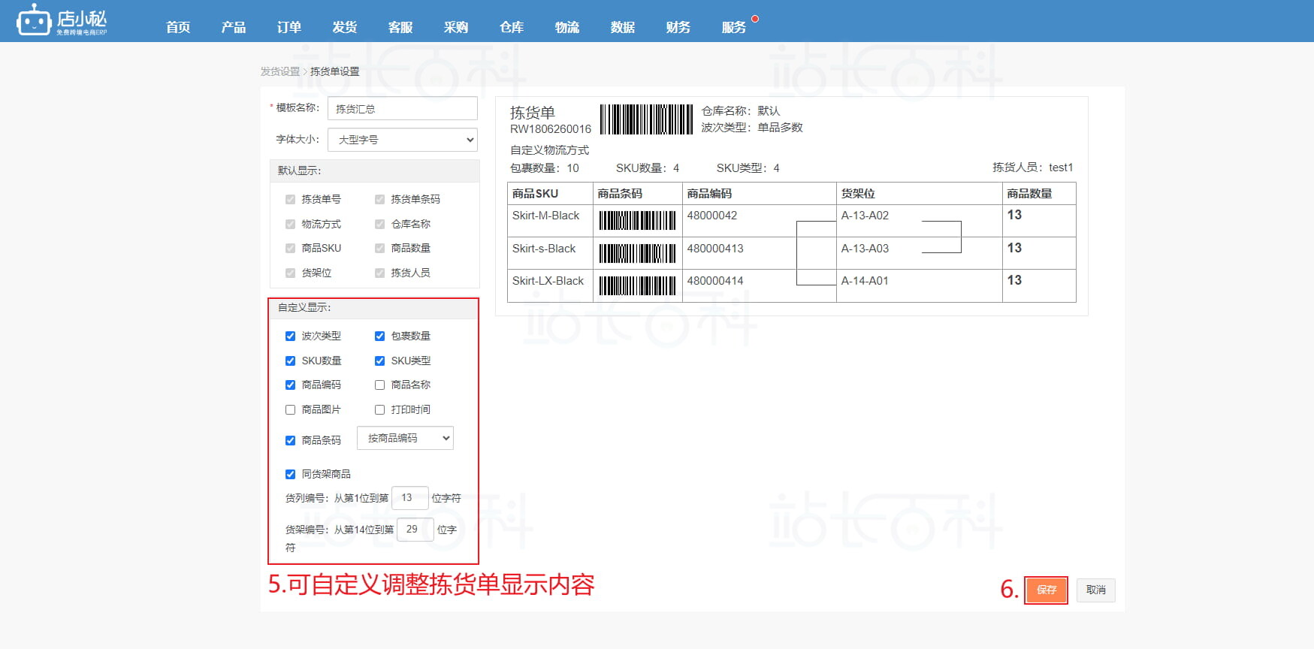
Task: Check the 商品图片 option
Action: 290,409
